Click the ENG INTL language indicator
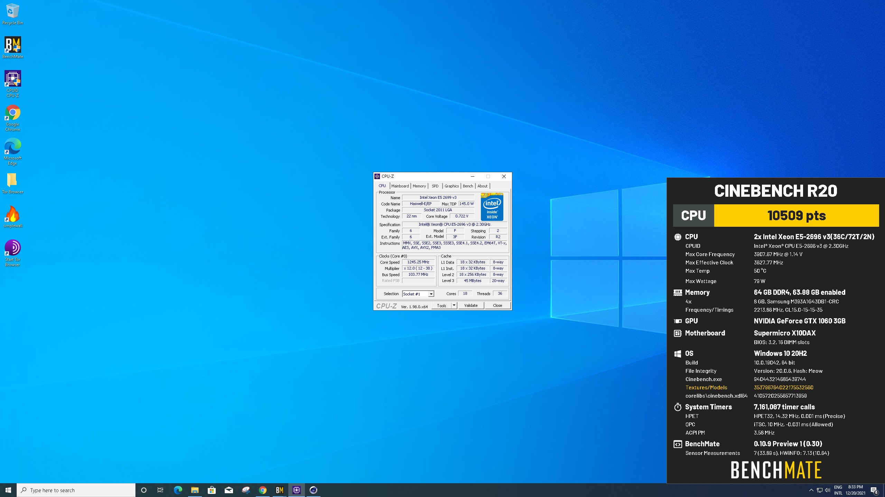The height and width of the screenshot is (497, 885). (x=838, y=490)
